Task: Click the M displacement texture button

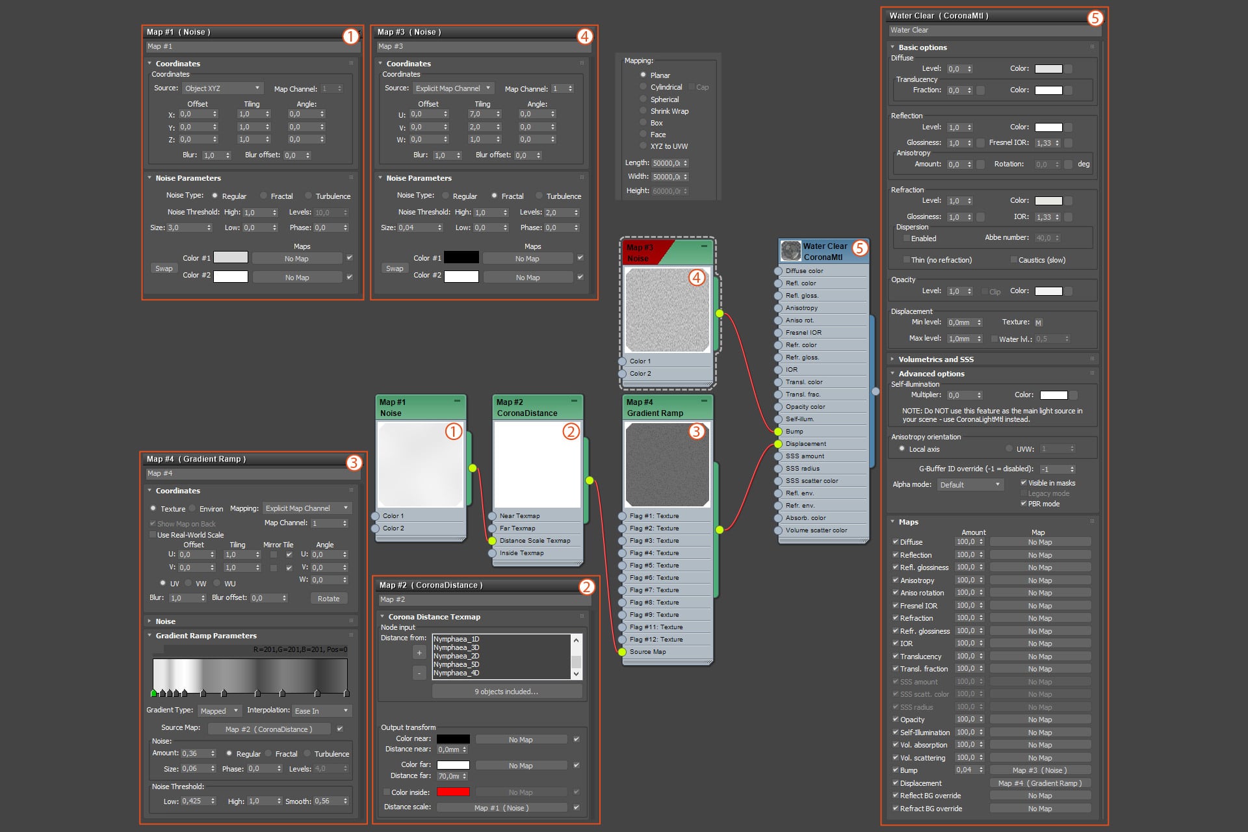Action: click(x=1038, y=322)
